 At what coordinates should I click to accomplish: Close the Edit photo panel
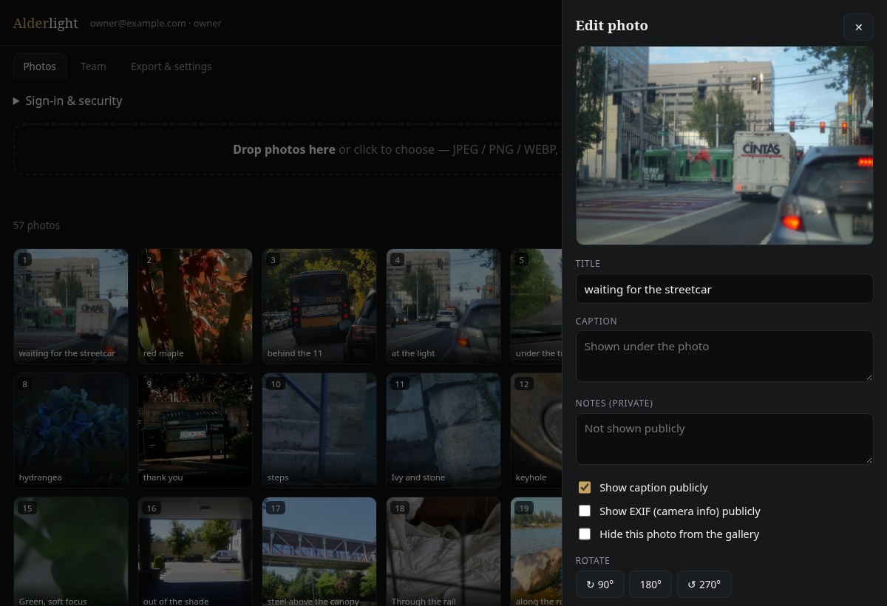pyautogui.click(x=858, y=27)
